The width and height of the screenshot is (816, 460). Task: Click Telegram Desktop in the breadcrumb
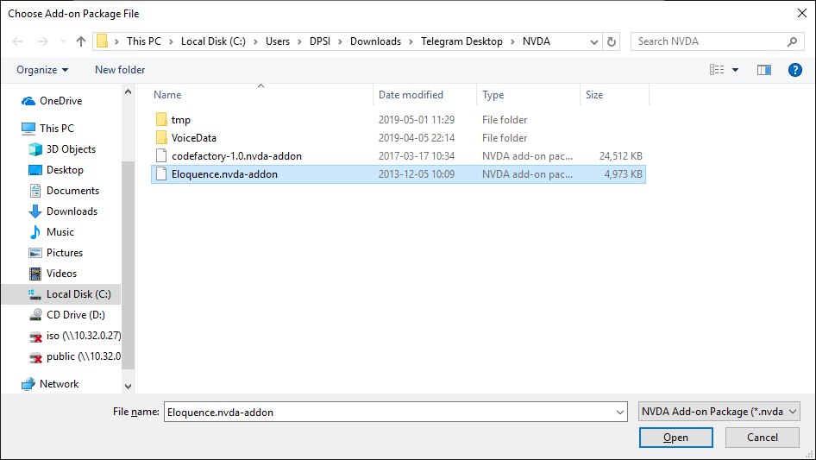[461, 41]
